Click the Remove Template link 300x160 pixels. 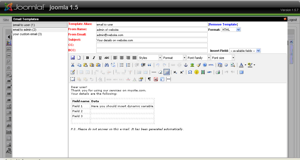[x=223, y=24]
